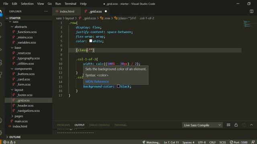The height and width of the screenshot is (144, 257).
Task: Open _footer.scss file
Action: (25, 95)
